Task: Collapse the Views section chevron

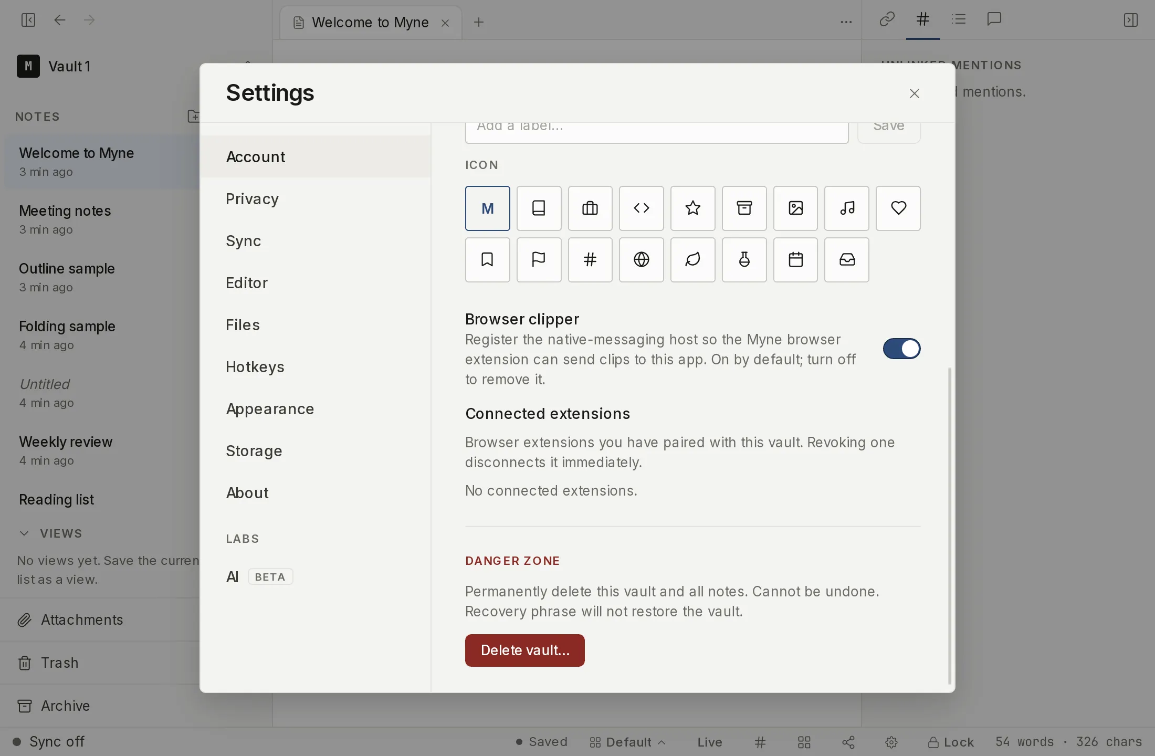Action: [24, 533]
